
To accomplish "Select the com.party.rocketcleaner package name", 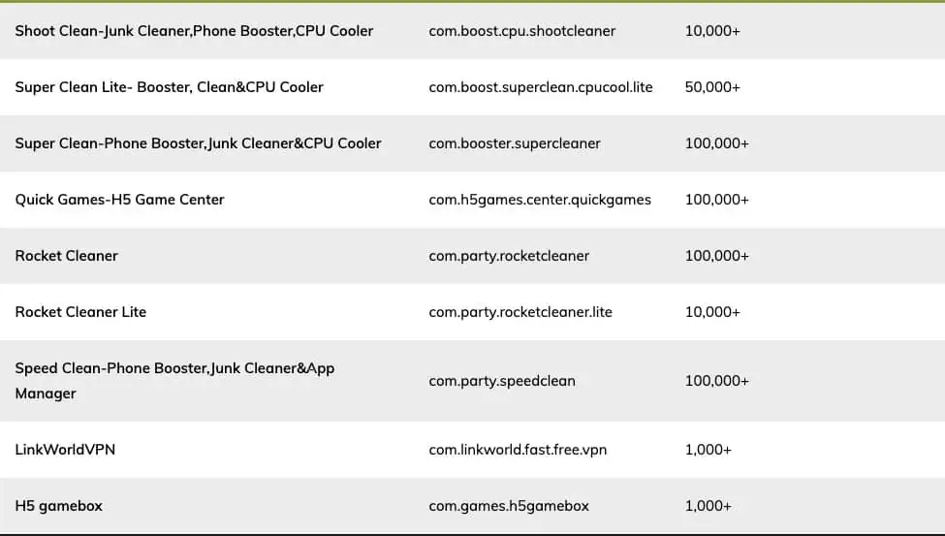I will [509, 256].
